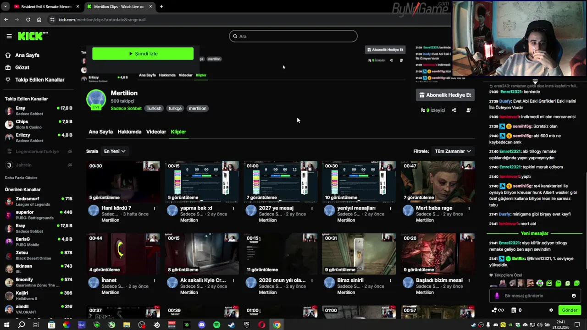Click the Yeni mesajlar chat divider
This screenshot has width=587, height=330.
pos(535,233)
